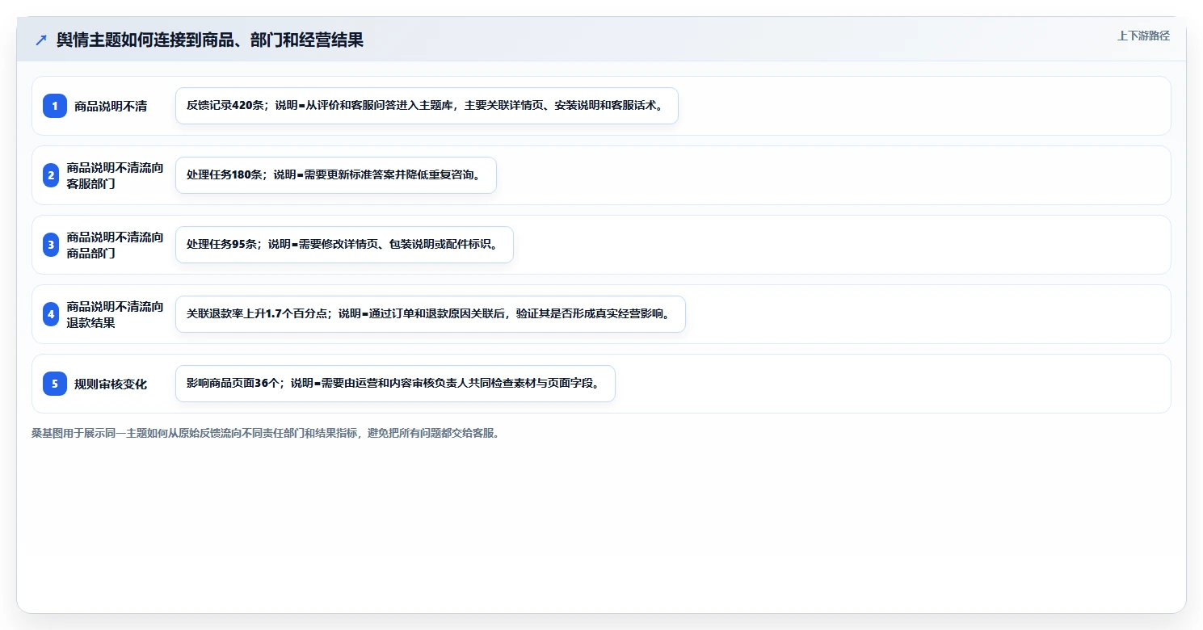Click the arrow icon beside the panel title
Viewport: 1203px width, 630px height.
pos(41,40)
